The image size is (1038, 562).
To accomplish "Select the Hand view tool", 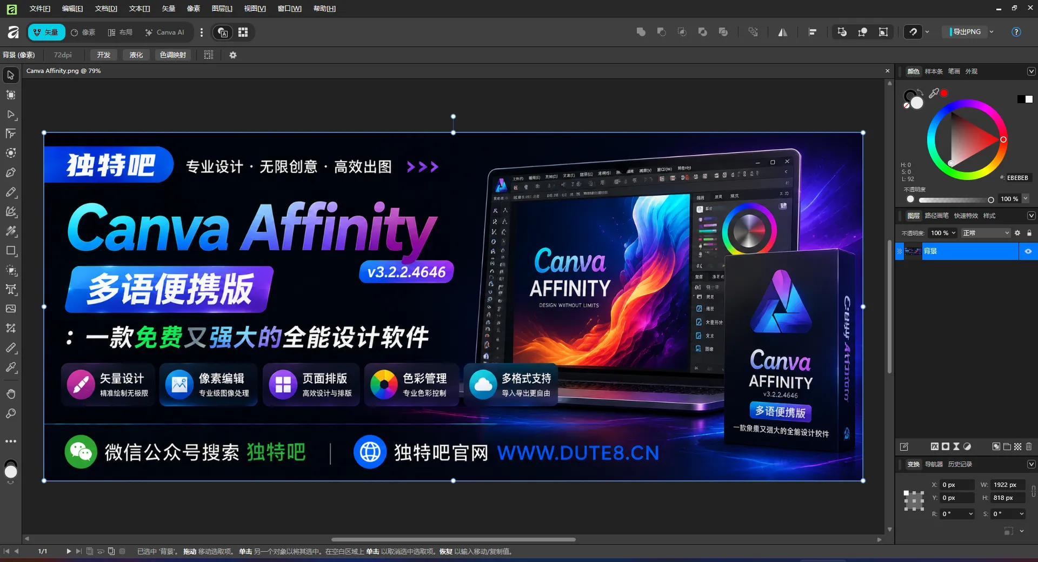I will point(10,394).
